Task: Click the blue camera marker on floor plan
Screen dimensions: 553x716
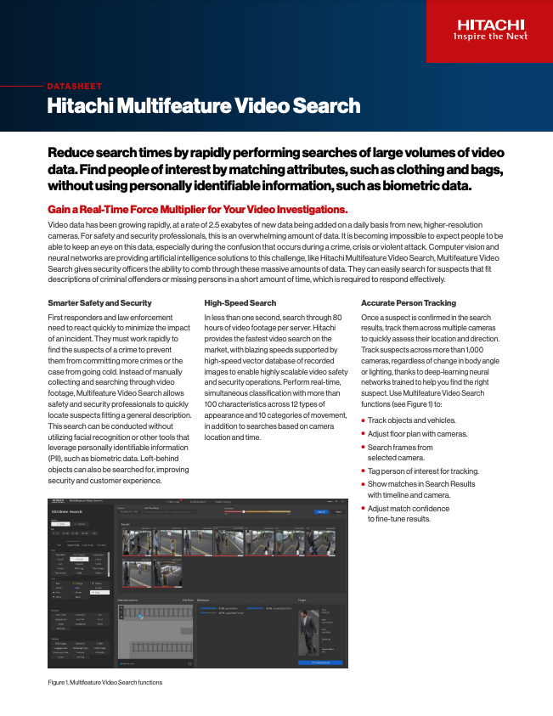Action: (x=140, y=616)
